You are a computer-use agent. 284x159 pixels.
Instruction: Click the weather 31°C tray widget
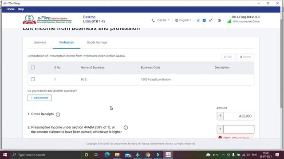pyautogui.click(x=212, y=155)
